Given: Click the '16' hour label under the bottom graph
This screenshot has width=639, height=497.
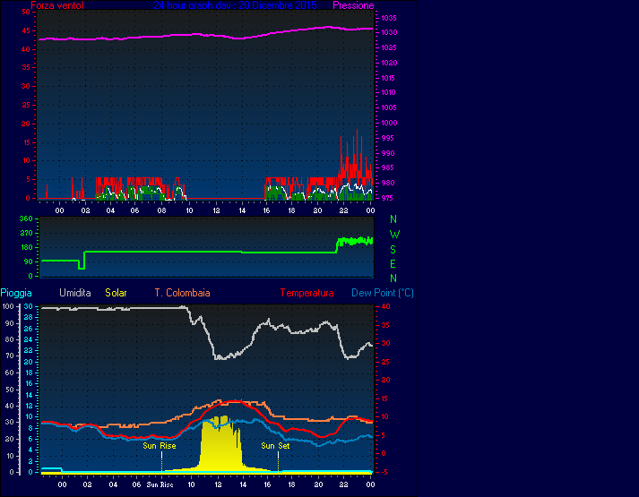Looking at the screenshot, I should [x=267, y=484].
